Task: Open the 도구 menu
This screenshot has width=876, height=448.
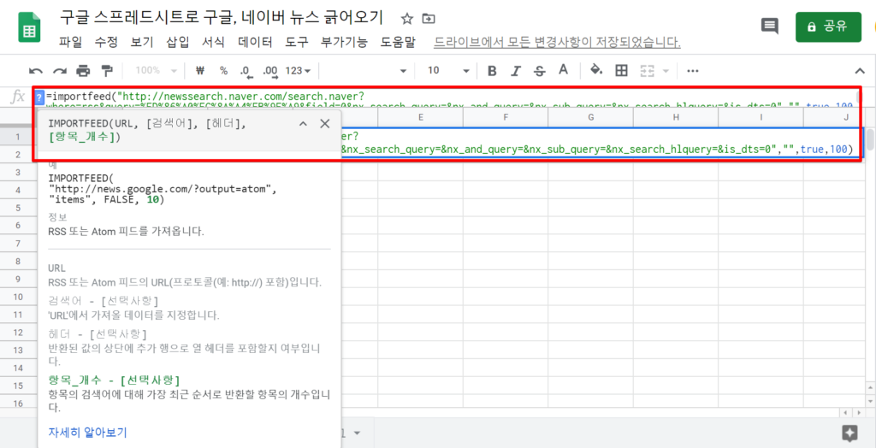Action: coord(297,43)
